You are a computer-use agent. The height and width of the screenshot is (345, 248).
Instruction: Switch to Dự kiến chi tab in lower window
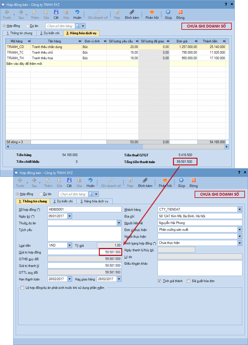click(x=63, y=201)
